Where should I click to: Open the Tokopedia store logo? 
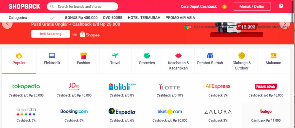[x=26, y=86]
